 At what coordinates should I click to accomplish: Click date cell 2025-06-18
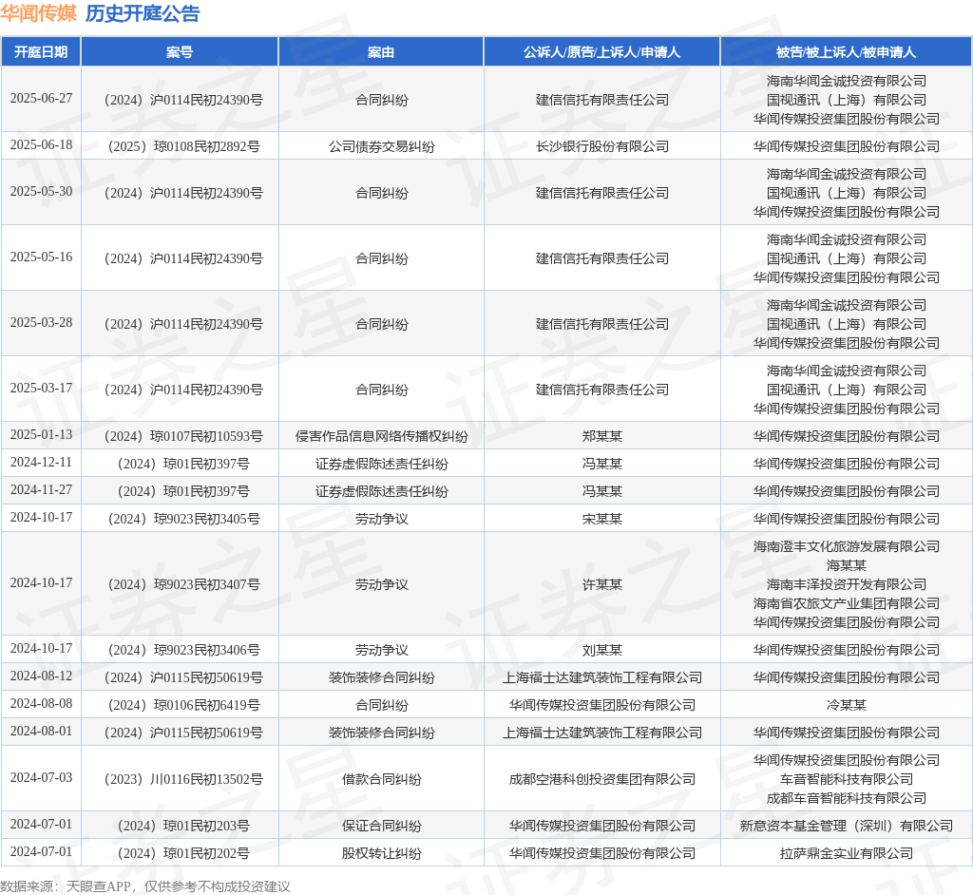point(41,145)
